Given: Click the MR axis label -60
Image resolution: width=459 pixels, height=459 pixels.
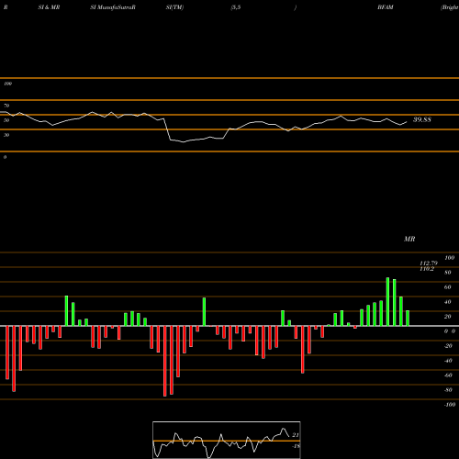Looking at the screenshot, I should pyautogui.click(x=448, y=375).
